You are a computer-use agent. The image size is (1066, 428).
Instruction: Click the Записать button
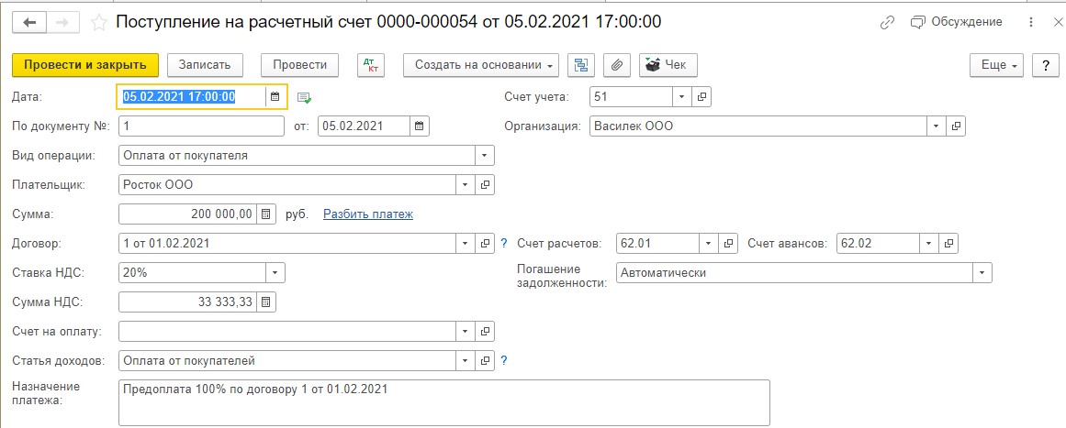click(x=205, y=65)
